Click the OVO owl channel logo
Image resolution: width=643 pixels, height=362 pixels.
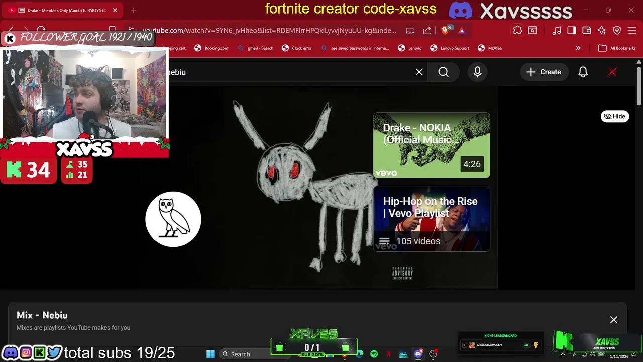pyautogui.click(x=173, y=219)
